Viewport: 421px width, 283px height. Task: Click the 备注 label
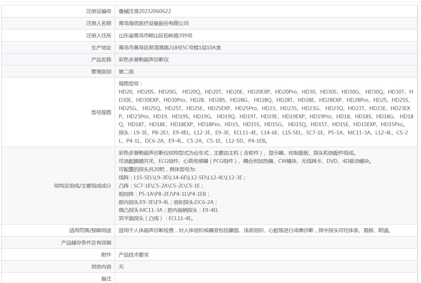107,279
